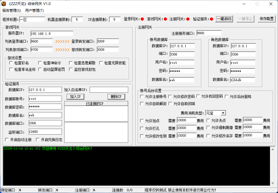Click the app icon in the title bar
This screenshot has width=278, height=193.
click(x=4, y=4)
